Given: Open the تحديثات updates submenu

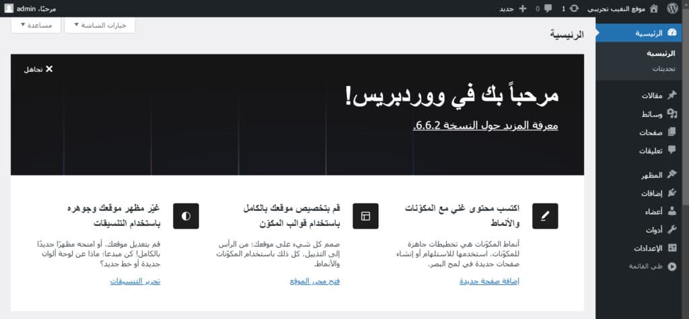Looking at the screenshot, I should click(x=663, y=69).
